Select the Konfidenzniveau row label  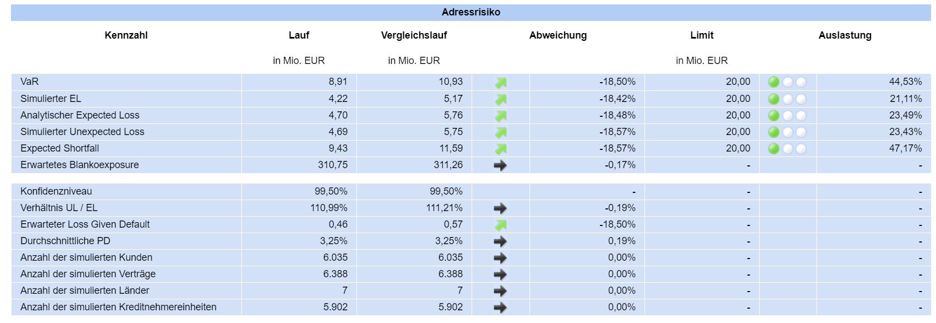pos(56,191)
